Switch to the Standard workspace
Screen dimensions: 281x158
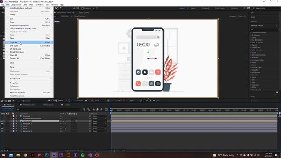205,8
